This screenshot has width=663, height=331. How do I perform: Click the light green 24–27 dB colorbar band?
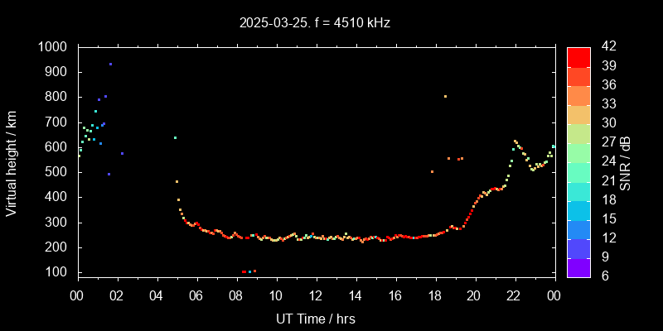pos(578,152)
